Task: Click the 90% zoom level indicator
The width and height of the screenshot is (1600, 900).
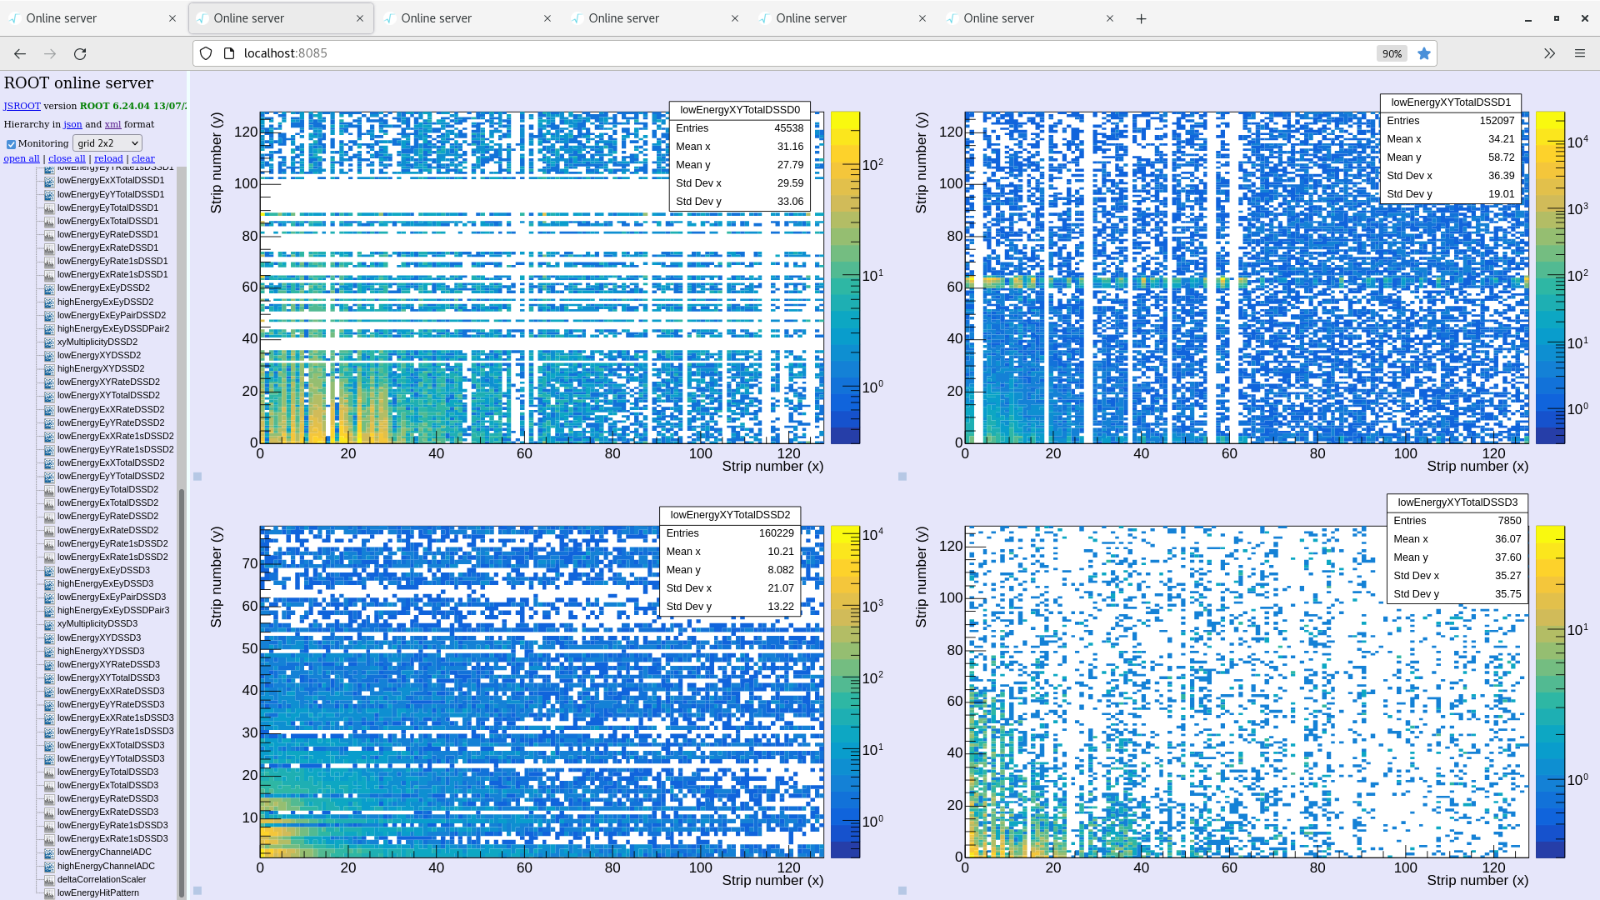Action: click(1391, 53)
